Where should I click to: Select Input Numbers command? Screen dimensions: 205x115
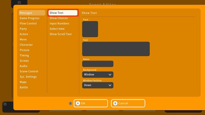click(59, 24)
